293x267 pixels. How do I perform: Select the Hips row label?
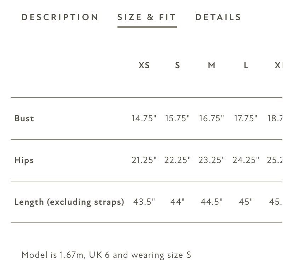tap(24, 160)
